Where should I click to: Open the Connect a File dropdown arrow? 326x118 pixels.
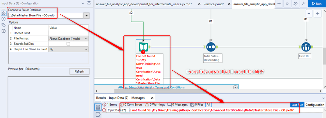(x=86, y=16)
